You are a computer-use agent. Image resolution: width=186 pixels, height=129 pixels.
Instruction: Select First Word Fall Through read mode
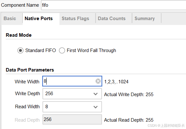62,50
